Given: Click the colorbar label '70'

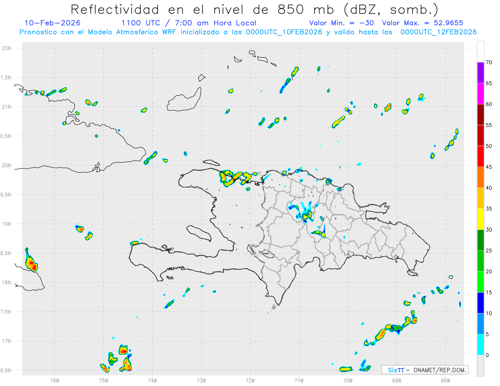Looking at the screenshot, I should [x=490, y=62].
